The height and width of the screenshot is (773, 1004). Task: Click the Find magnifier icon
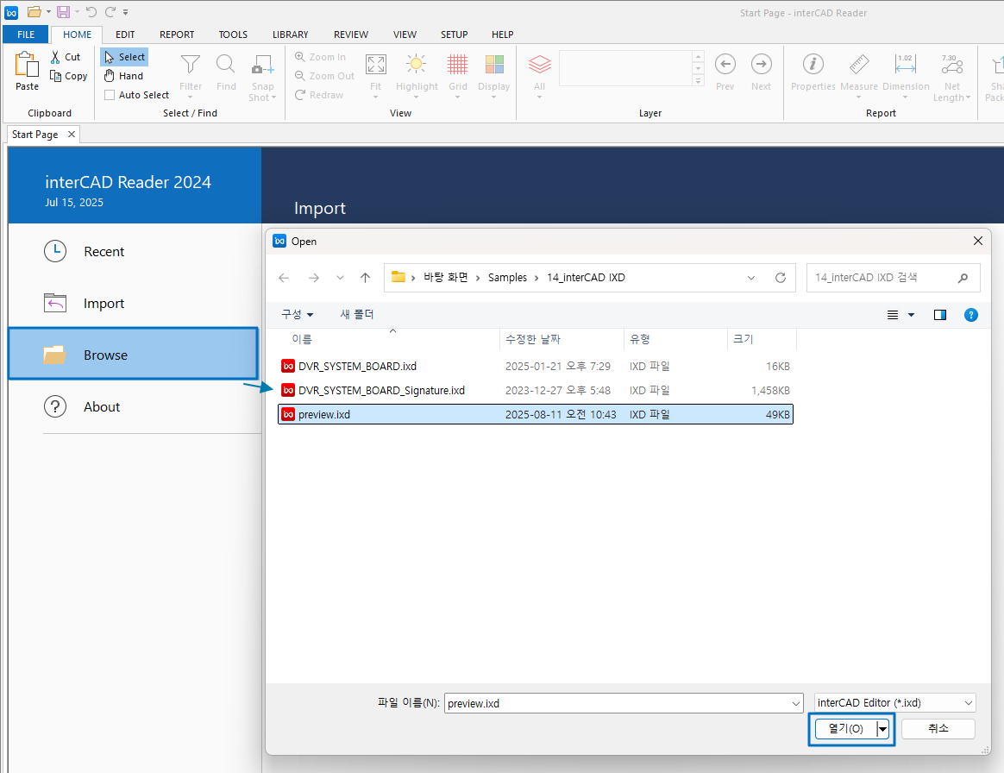226,65
